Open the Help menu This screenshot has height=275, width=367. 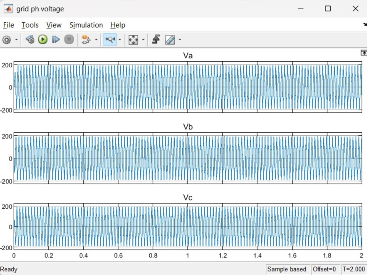[x=118, y=25]
